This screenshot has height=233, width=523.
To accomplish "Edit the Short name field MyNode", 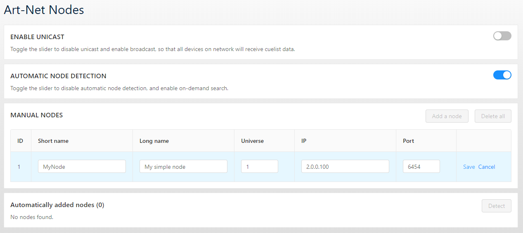I will pos(82,167).
